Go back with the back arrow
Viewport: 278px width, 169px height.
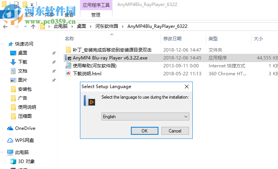(x=5, y=27)
